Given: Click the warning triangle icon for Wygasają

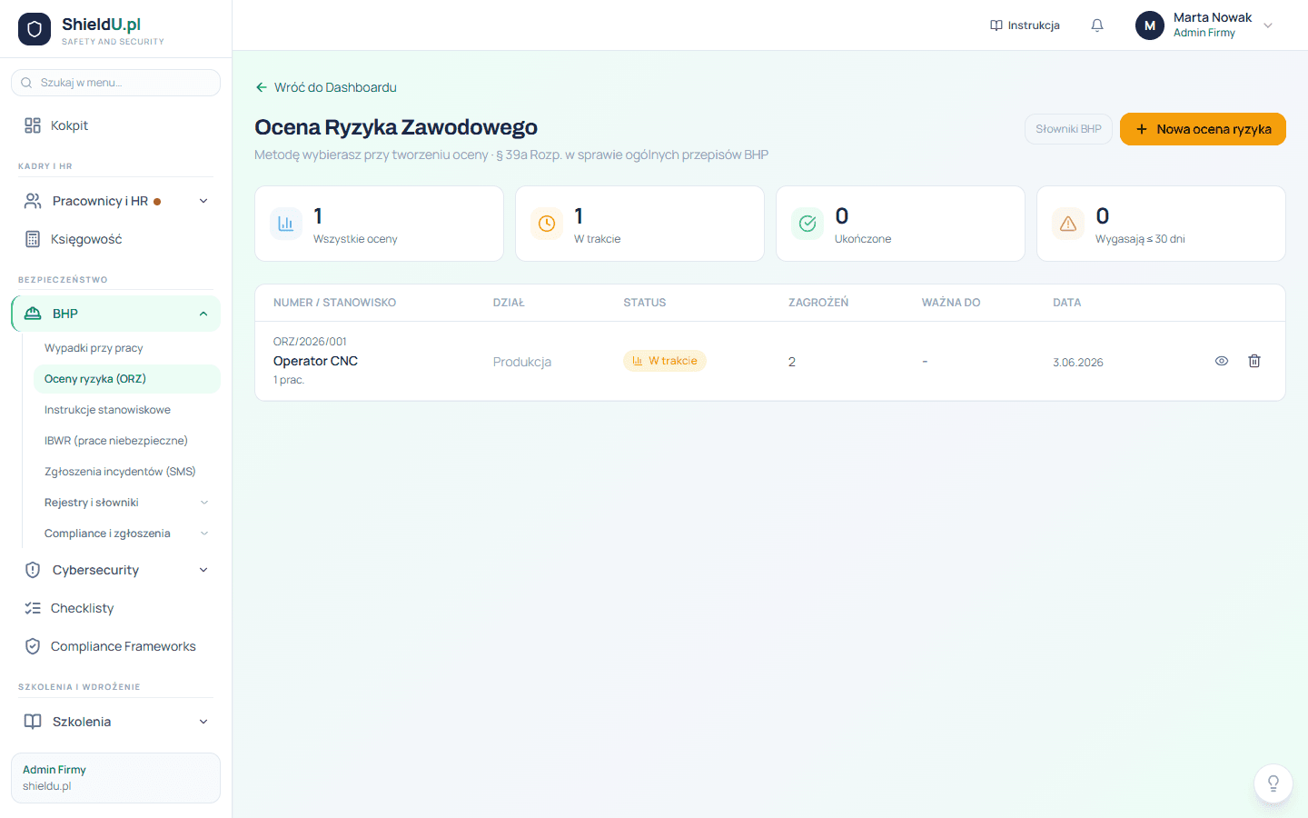Looking at the screenshot, I should pyautogui.click(x=1068, y=224).
